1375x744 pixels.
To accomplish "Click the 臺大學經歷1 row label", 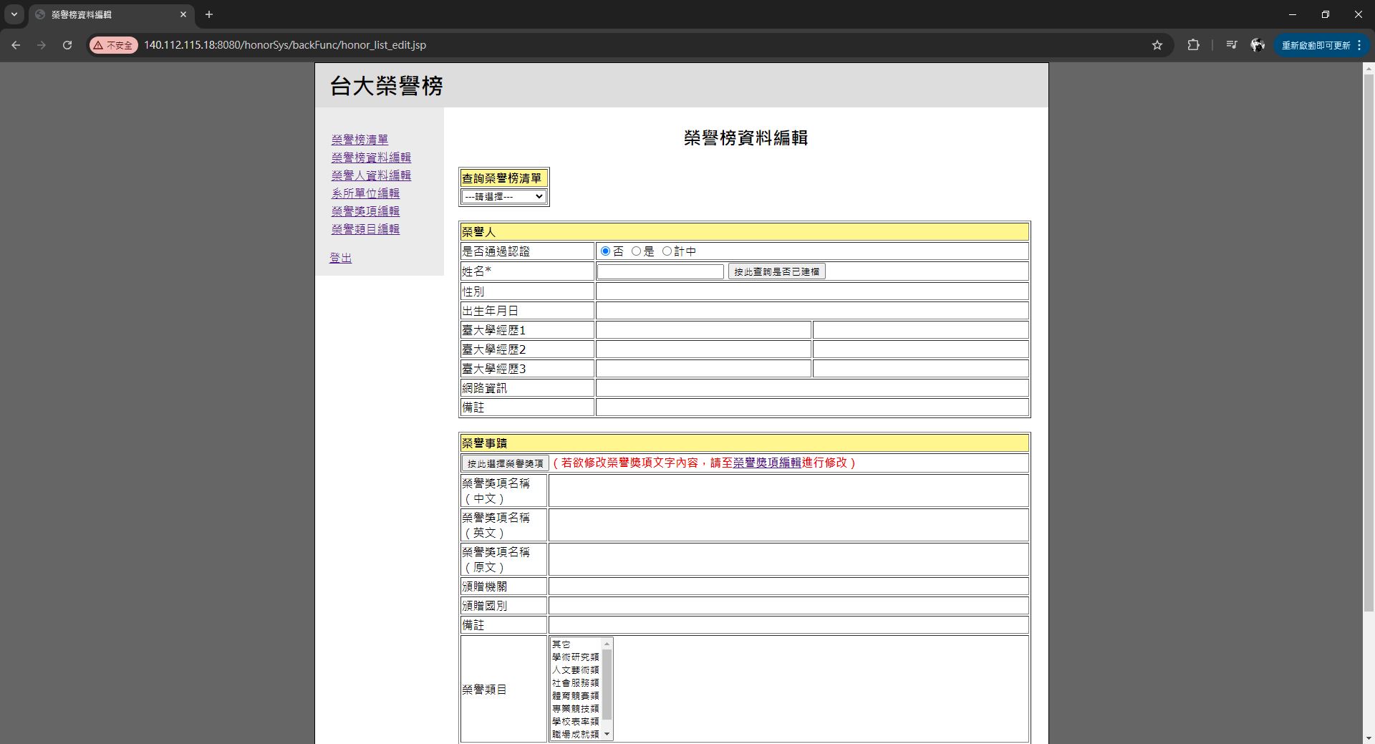I will 494,330.
